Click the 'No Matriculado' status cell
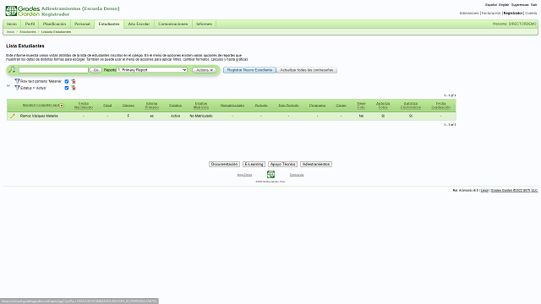The height and width of the screenshot is (304, 541). (x=201, y=117)
